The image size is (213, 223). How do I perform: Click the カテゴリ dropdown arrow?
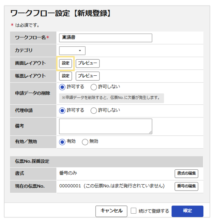(x=80, y=51)
